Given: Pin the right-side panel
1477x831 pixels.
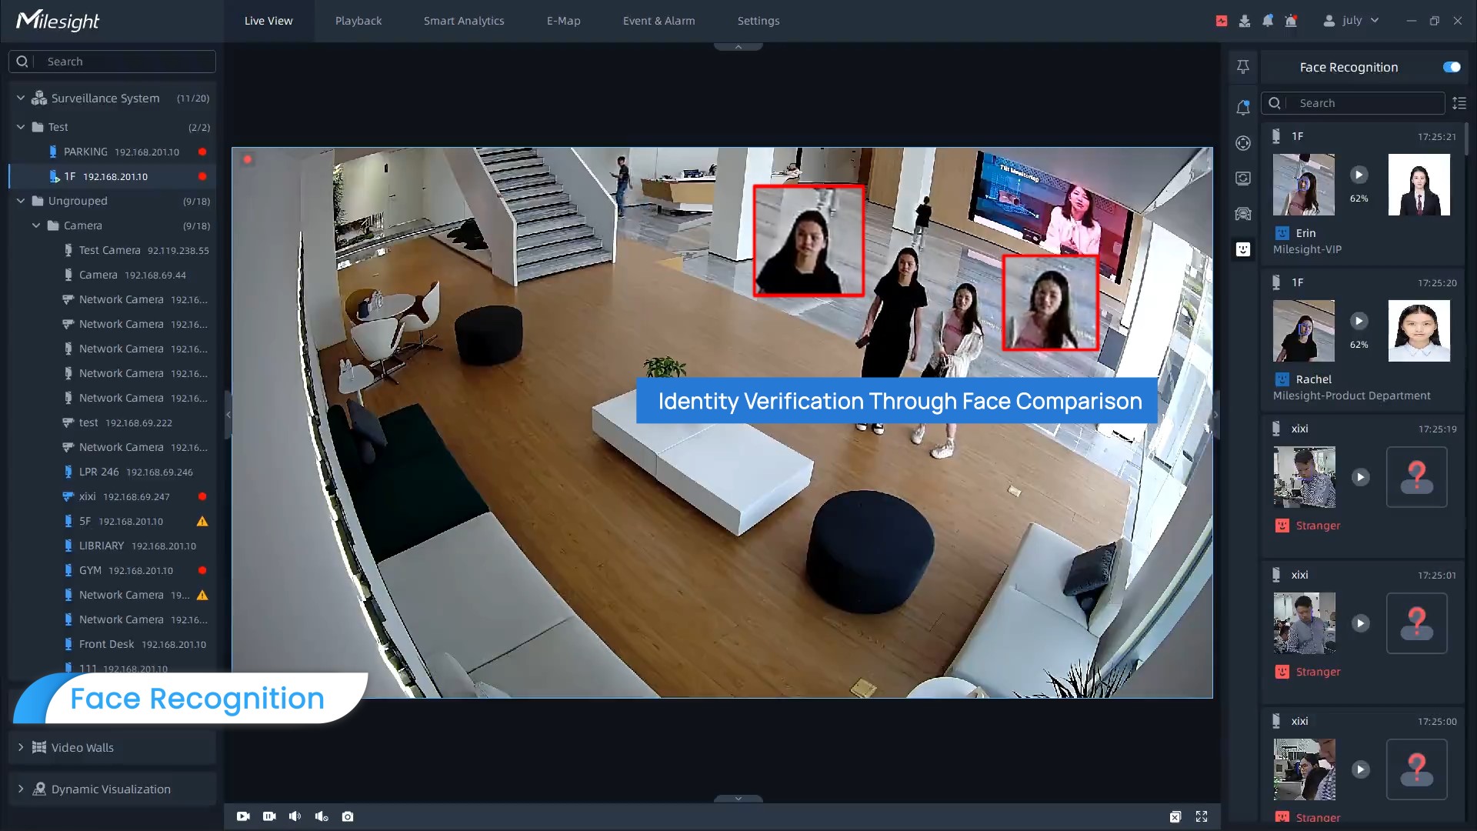Looking at the screenshot, I should 1243,67.
